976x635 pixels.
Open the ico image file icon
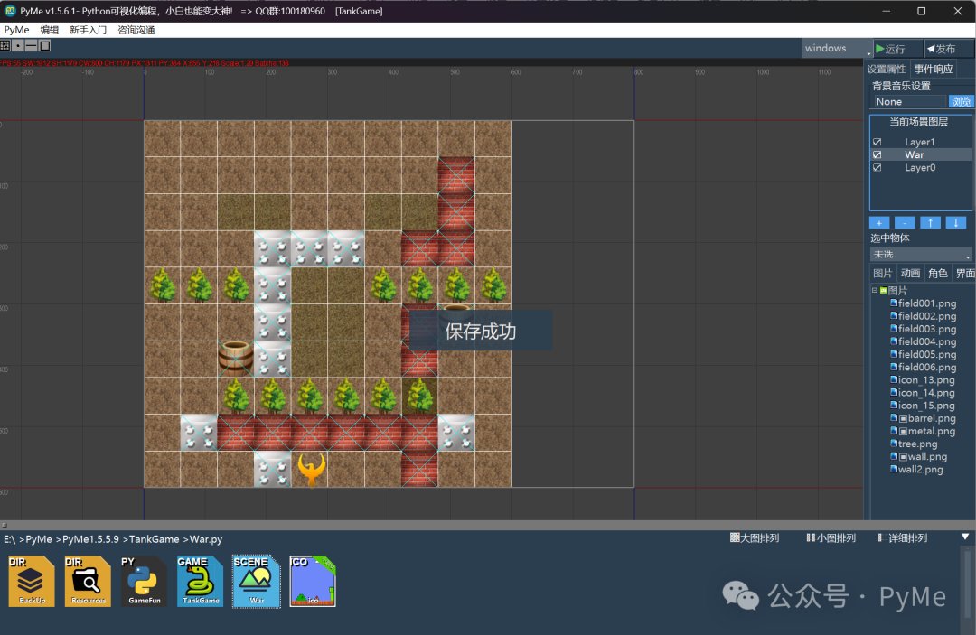click(x=313, y=581)
